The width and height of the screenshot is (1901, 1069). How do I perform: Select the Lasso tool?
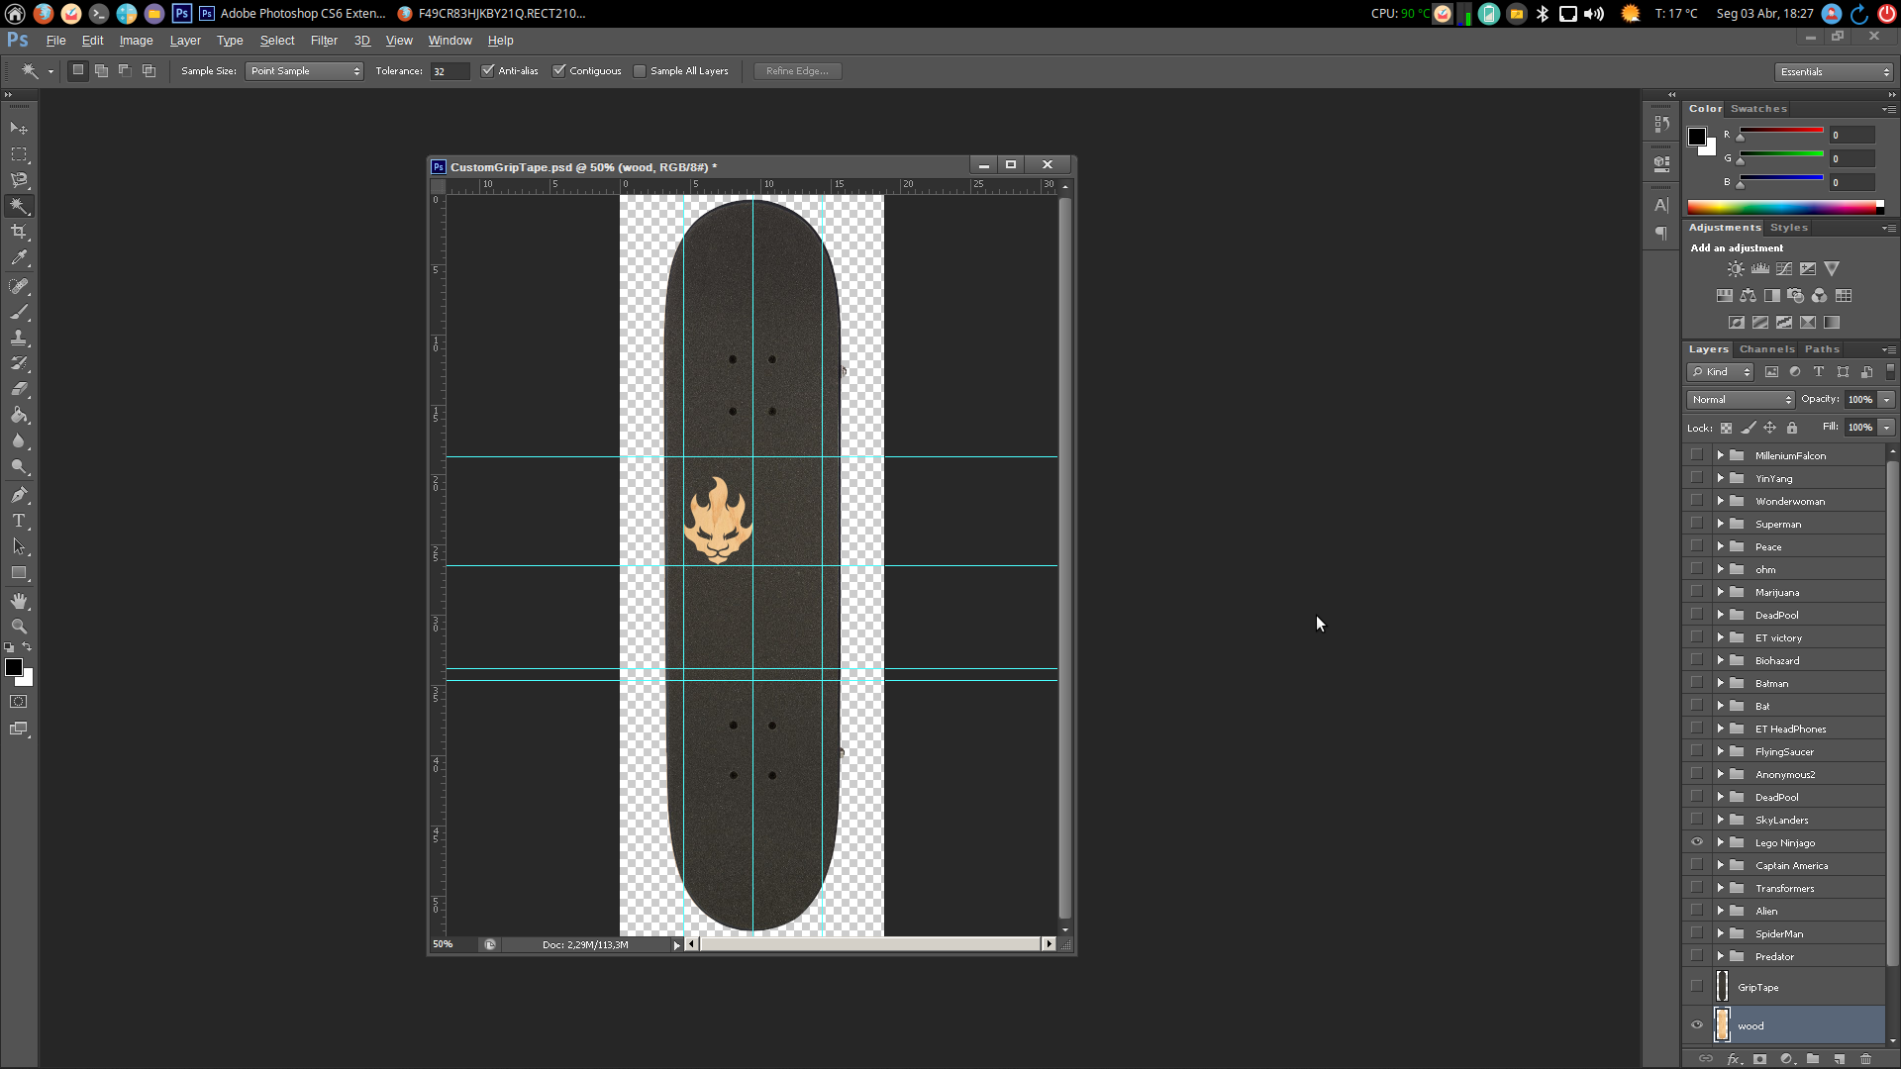coord(19,180)
